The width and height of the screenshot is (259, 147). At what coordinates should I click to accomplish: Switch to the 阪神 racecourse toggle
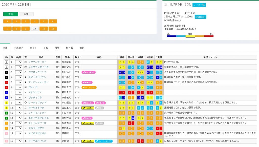point(26,14)
